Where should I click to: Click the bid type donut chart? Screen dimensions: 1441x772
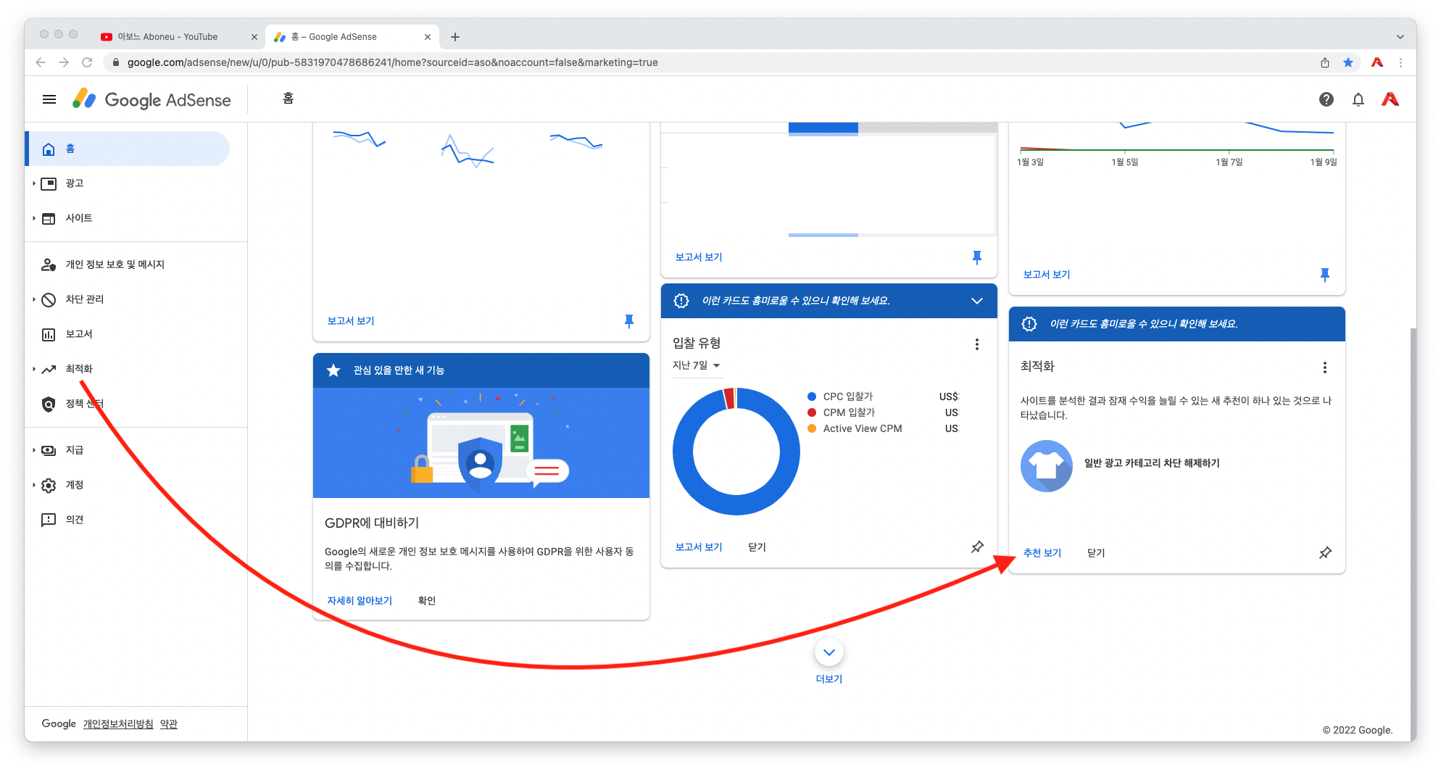[x=736, y=452]
